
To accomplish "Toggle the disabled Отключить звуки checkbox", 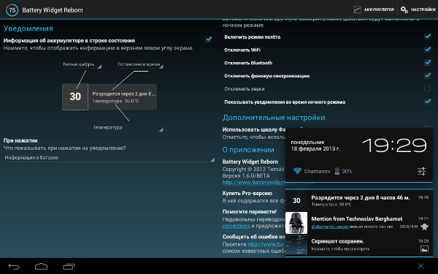I will (x=427, y=89).
